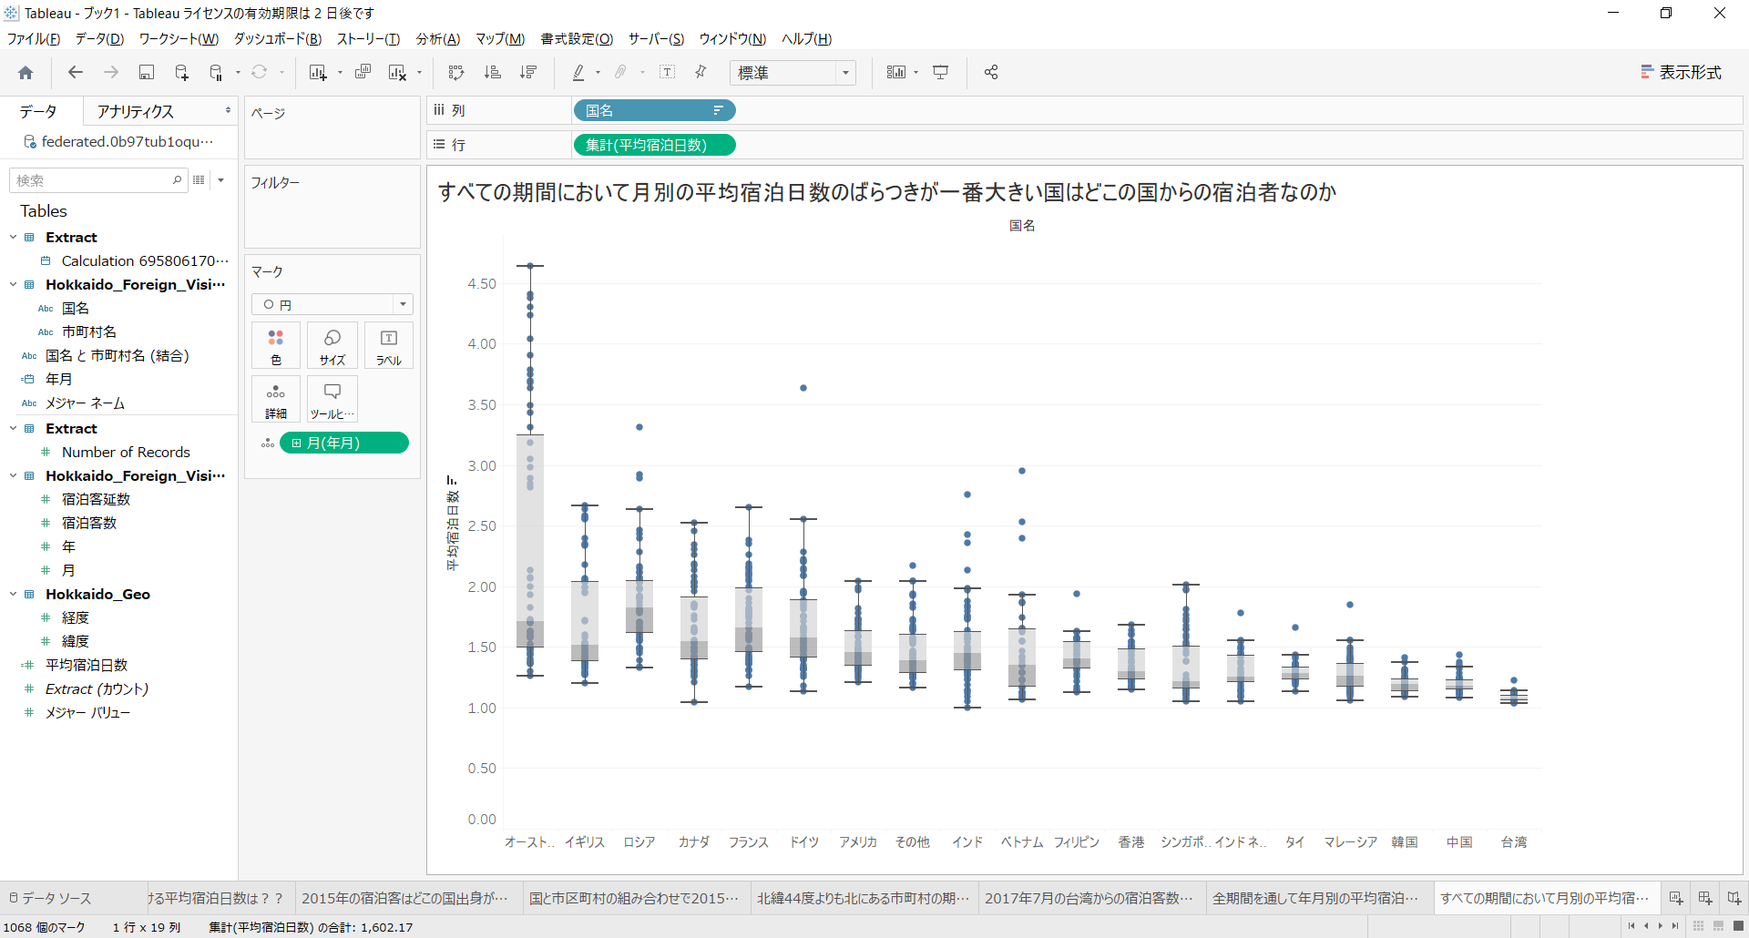1749x938 pixels.
Task: Click the highlight pen toolbar icon
Action: click(578, 73)
